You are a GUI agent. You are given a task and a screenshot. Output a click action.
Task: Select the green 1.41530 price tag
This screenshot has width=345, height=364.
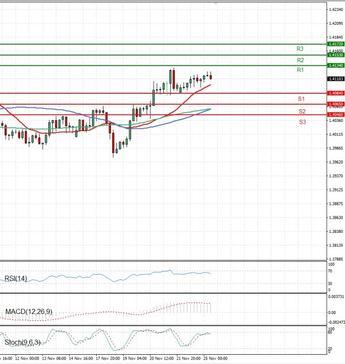click(335, 55)
